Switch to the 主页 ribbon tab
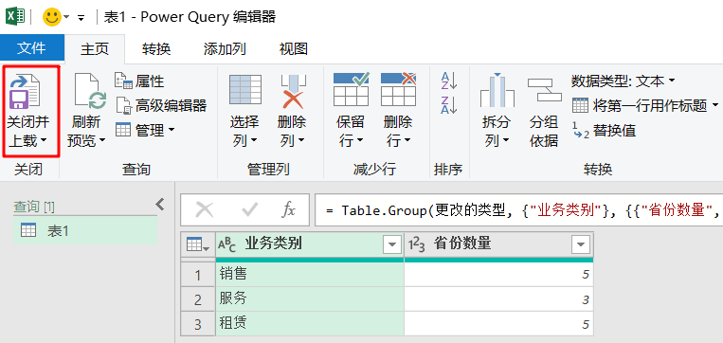The height and width of the screenshot is (343, 723). [95, 48]
